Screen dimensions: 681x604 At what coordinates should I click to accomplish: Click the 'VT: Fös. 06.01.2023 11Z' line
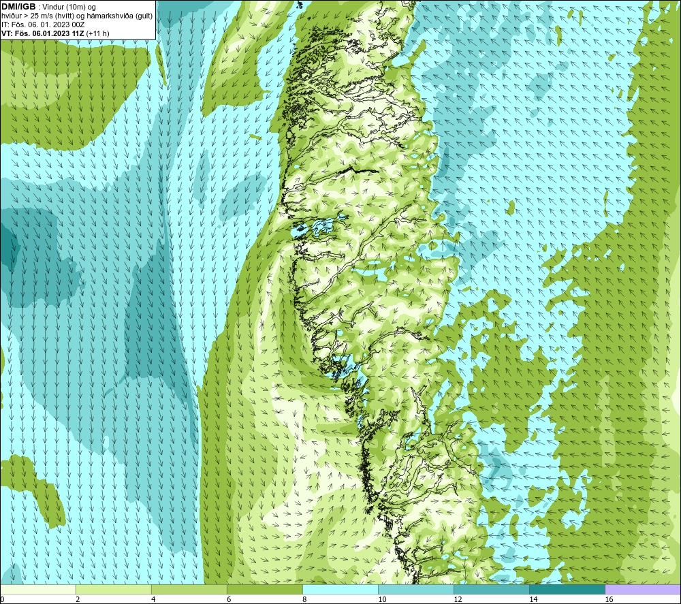pyautogui.click(x=42, y=33)
